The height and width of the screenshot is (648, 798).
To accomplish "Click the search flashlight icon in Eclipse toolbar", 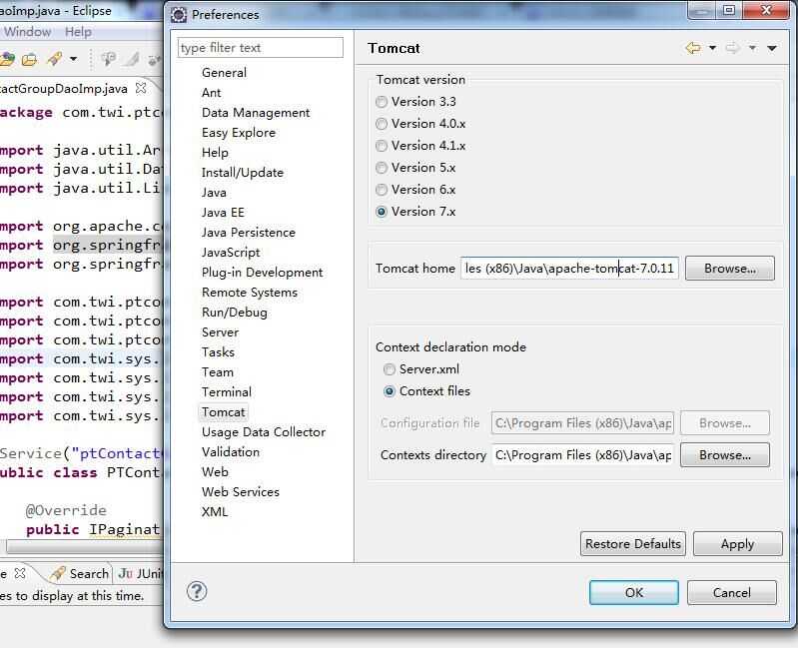I will (55, 59).
